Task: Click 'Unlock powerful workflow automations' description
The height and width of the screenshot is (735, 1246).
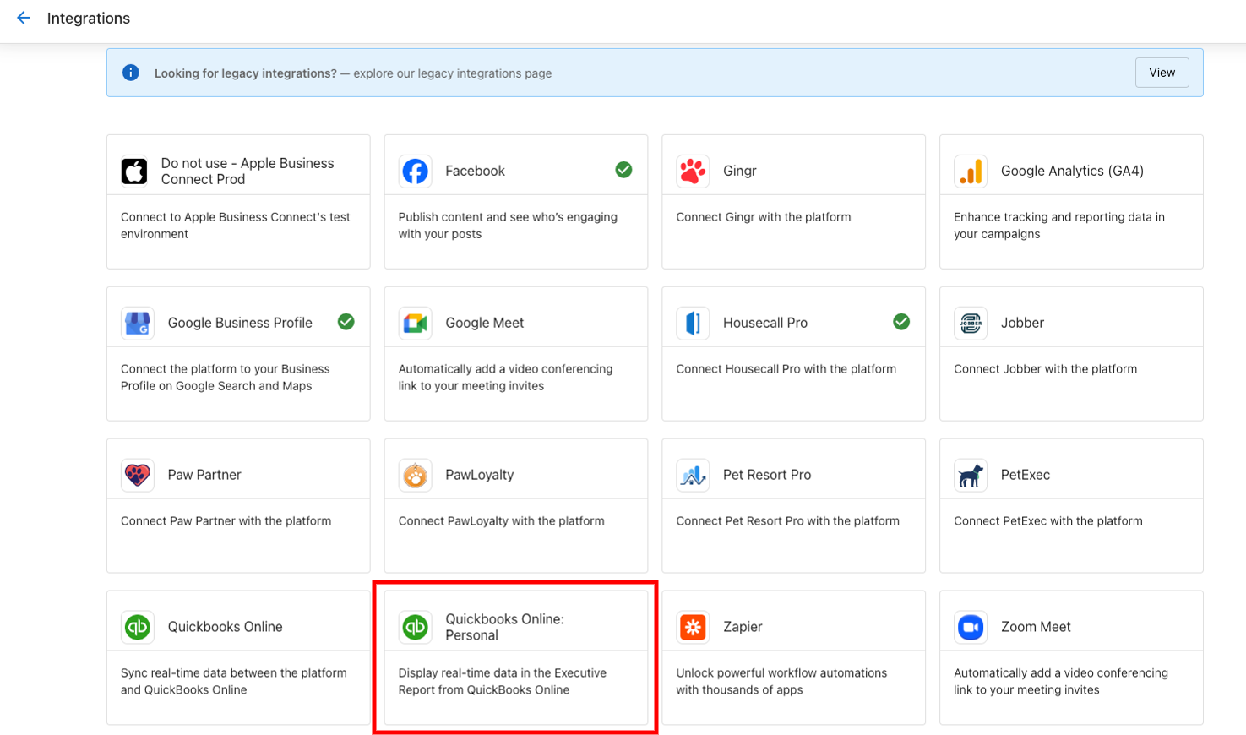Action: pos(781,682)
